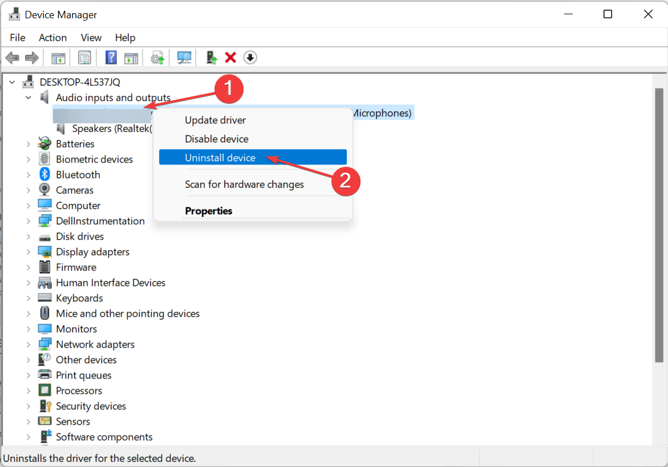The height and width of the screenshot is (467, 668).
Task: Expand the Disk drives category
Action: [x=28, y=236]
